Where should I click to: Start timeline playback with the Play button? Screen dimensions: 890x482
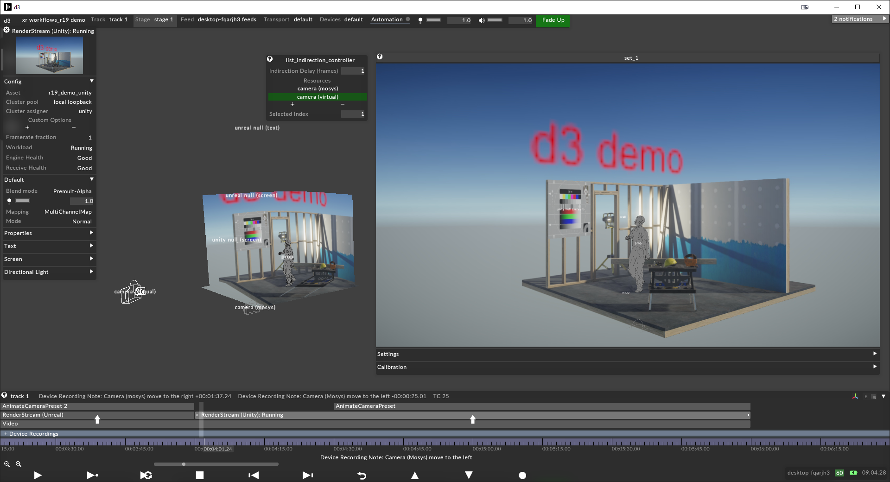38,475
